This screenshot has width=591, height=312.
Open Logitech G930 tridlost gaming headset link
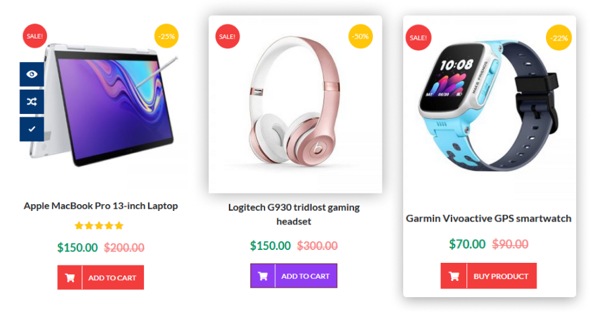click(x=293, y=214)
